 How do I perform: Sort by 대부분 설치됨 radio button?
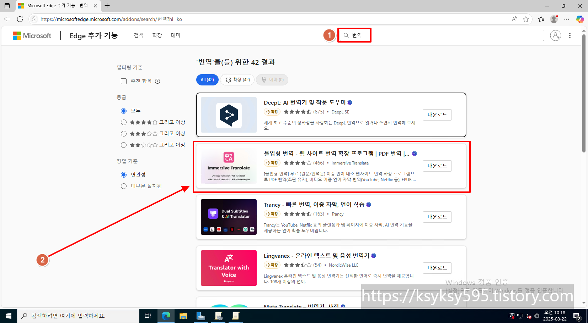pos(124,186)
